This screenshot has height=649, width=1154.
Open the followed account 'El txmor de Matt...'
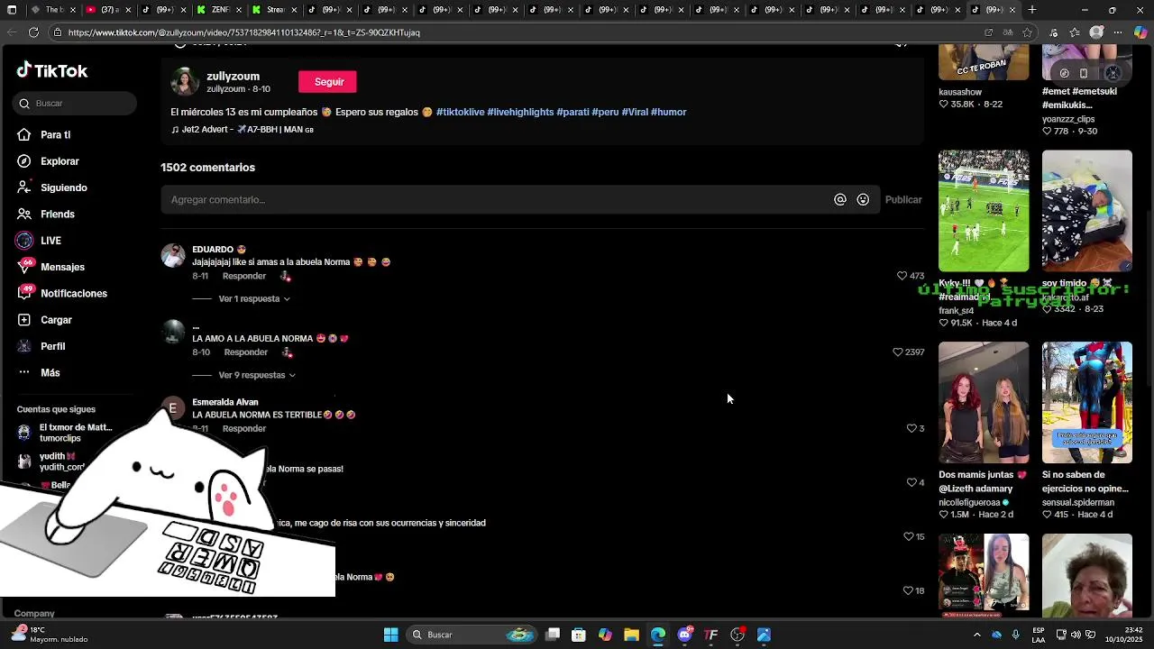64,433
